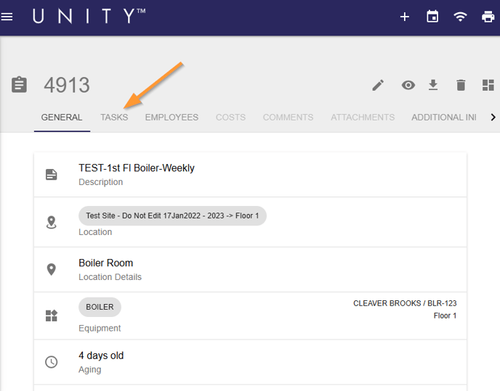Click the plus add-new icon
500x391 pixels.
click(404, 17)
